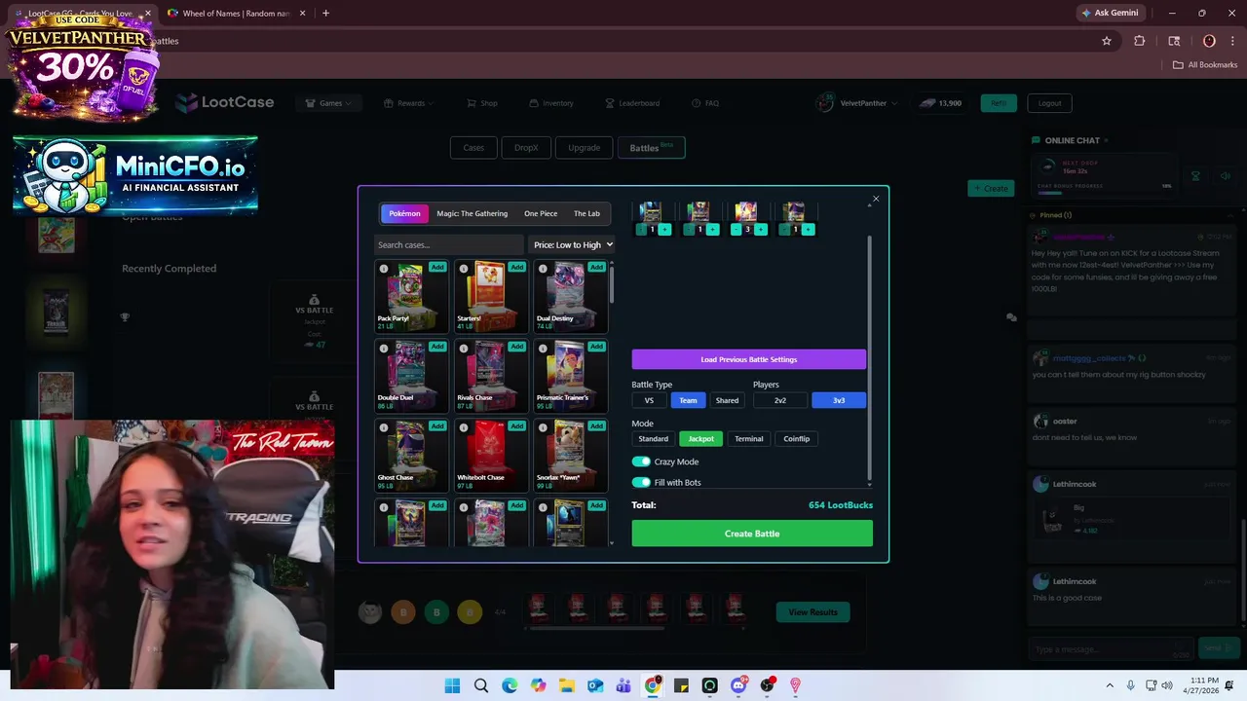
Task: Select Jackpot mode
Action: pos(700,439)
